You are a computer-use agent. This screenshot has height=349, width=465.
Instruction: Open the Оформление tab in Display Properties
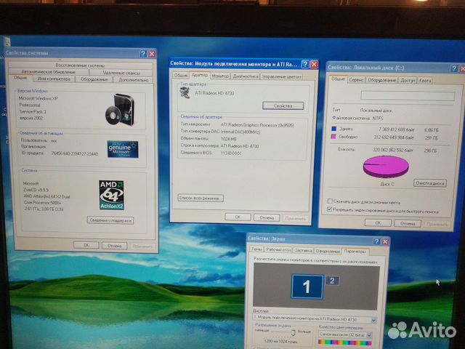coord(328,251)
